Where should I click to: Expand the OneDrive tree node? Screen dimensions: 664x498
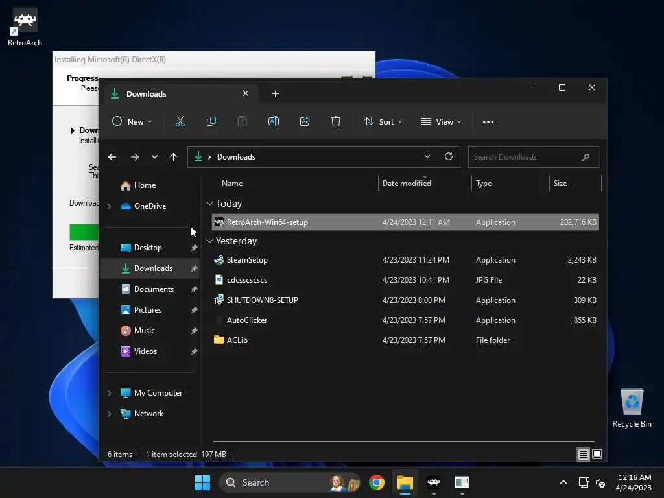point(109,206)
